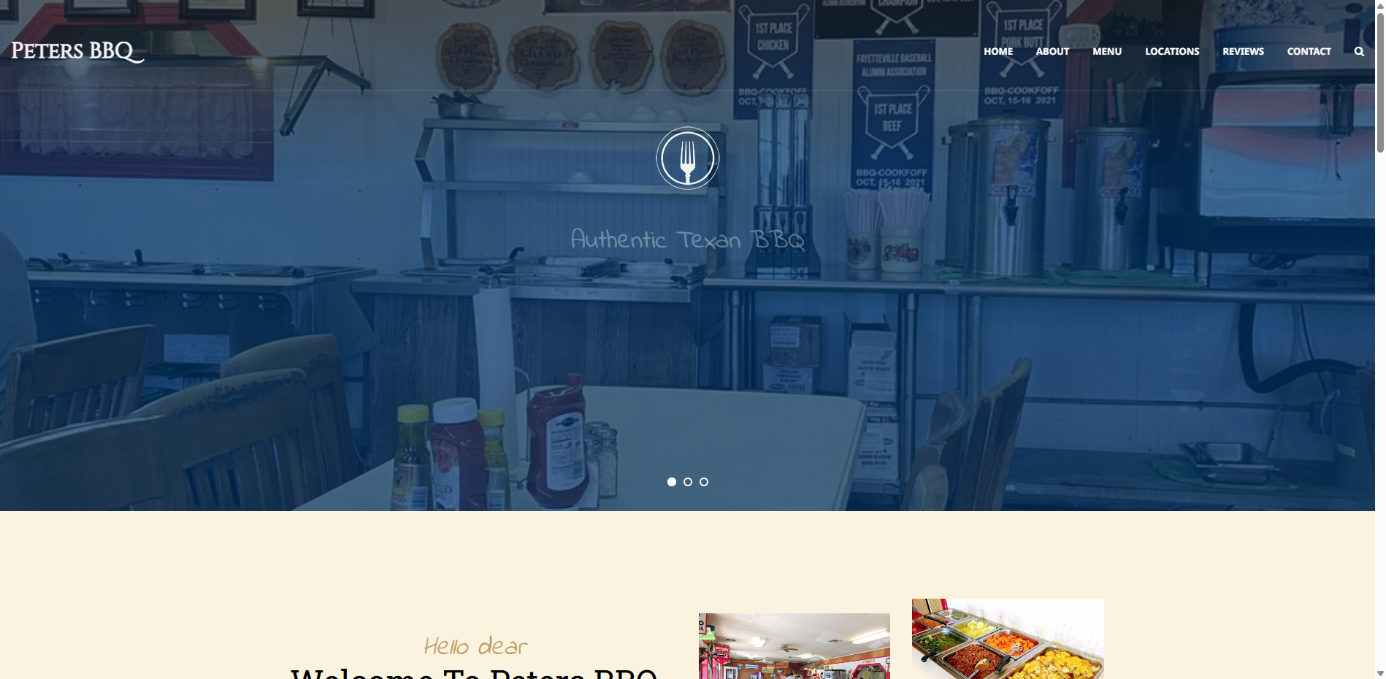Screen dimensions: 1386x679
Task: Go to the Home page
Action: 998,51
